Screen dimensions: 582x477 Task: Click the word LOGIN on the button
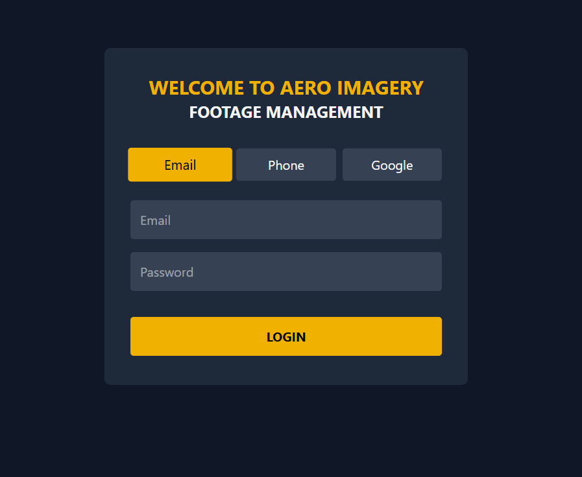pyautogui.click(x=286, y=337)
